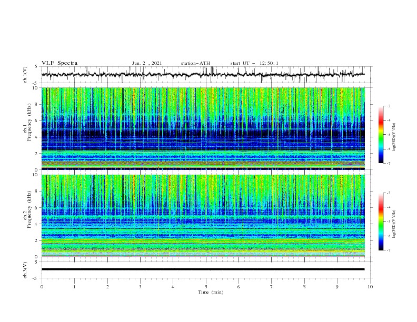This screenshot has width=417, height=322.
Task: Click the ch.2 "Frequency (kHz)" axis label
Action: point(29,209)
